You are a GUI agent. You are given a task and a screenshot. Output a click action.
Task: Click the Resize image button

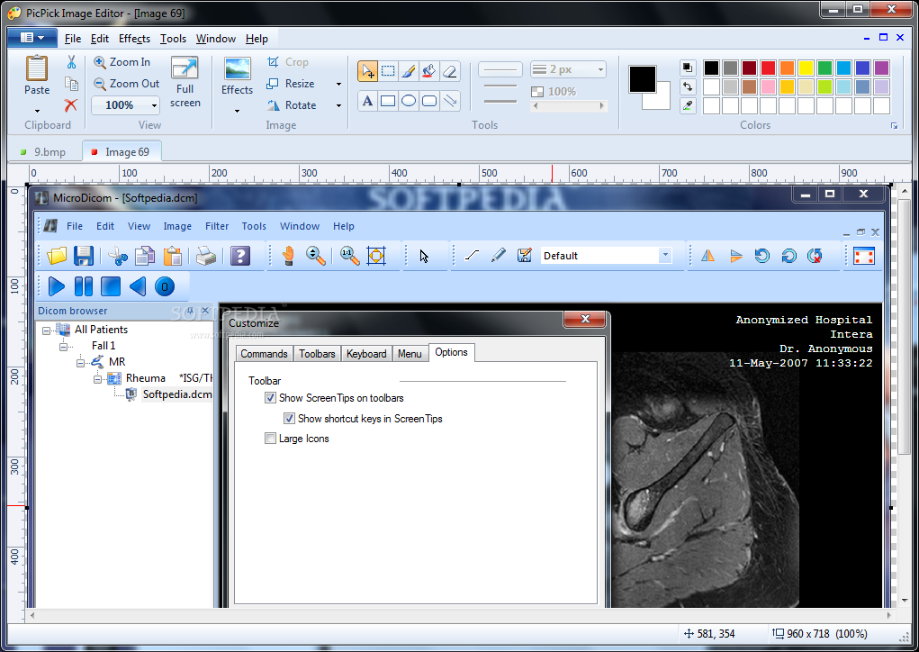pyautogui.click(x=292, y=84)
